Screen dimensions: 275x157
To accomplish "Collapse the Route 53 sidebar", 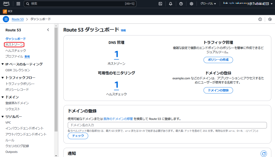I will click(48, 30).
